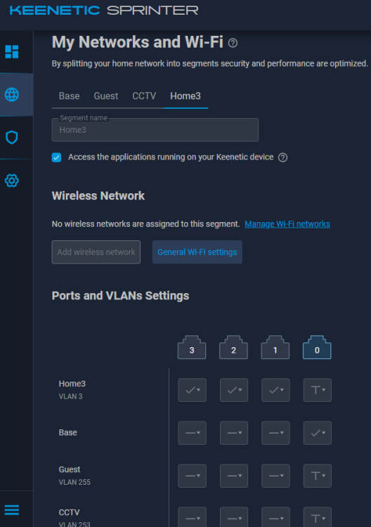The image size is (371, 527).
Task: Click help icon beside application access option
Action: (283, 157)
